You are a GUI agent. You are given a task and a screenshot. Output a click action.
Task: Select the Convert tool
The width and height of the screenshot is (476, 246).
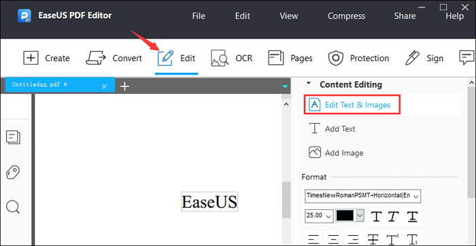(114, 58)
